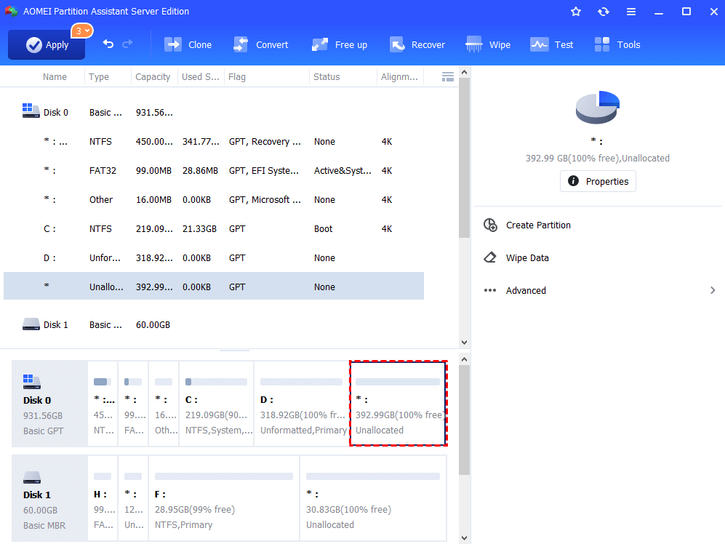Sort the list by Type column
This screenshot has width=725, height=544.
(x=99, y=77)
